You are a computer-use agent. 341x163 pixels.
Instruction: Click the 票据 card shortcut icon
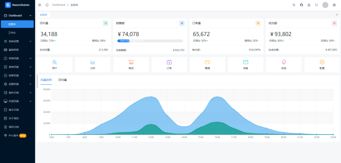[207, 62]
